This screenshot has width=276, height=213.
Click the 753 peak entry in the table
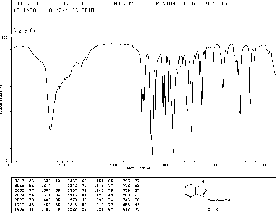click(x=126, y=195)
